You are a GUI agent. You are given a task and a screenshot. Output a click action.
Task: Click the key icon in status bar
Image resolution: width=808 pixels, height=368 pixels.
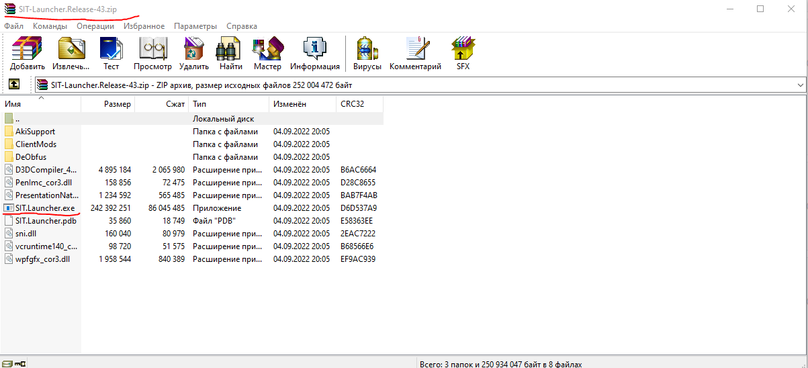click(19, 363)
